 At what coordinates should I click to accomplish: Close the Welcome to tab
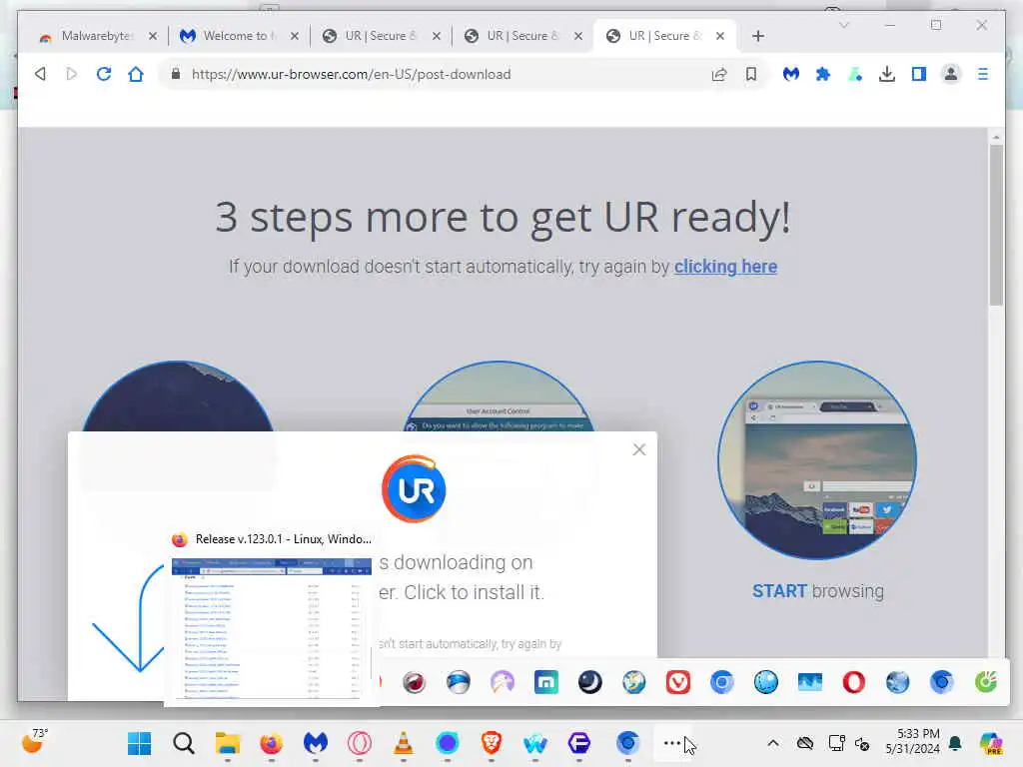[295, 36]
